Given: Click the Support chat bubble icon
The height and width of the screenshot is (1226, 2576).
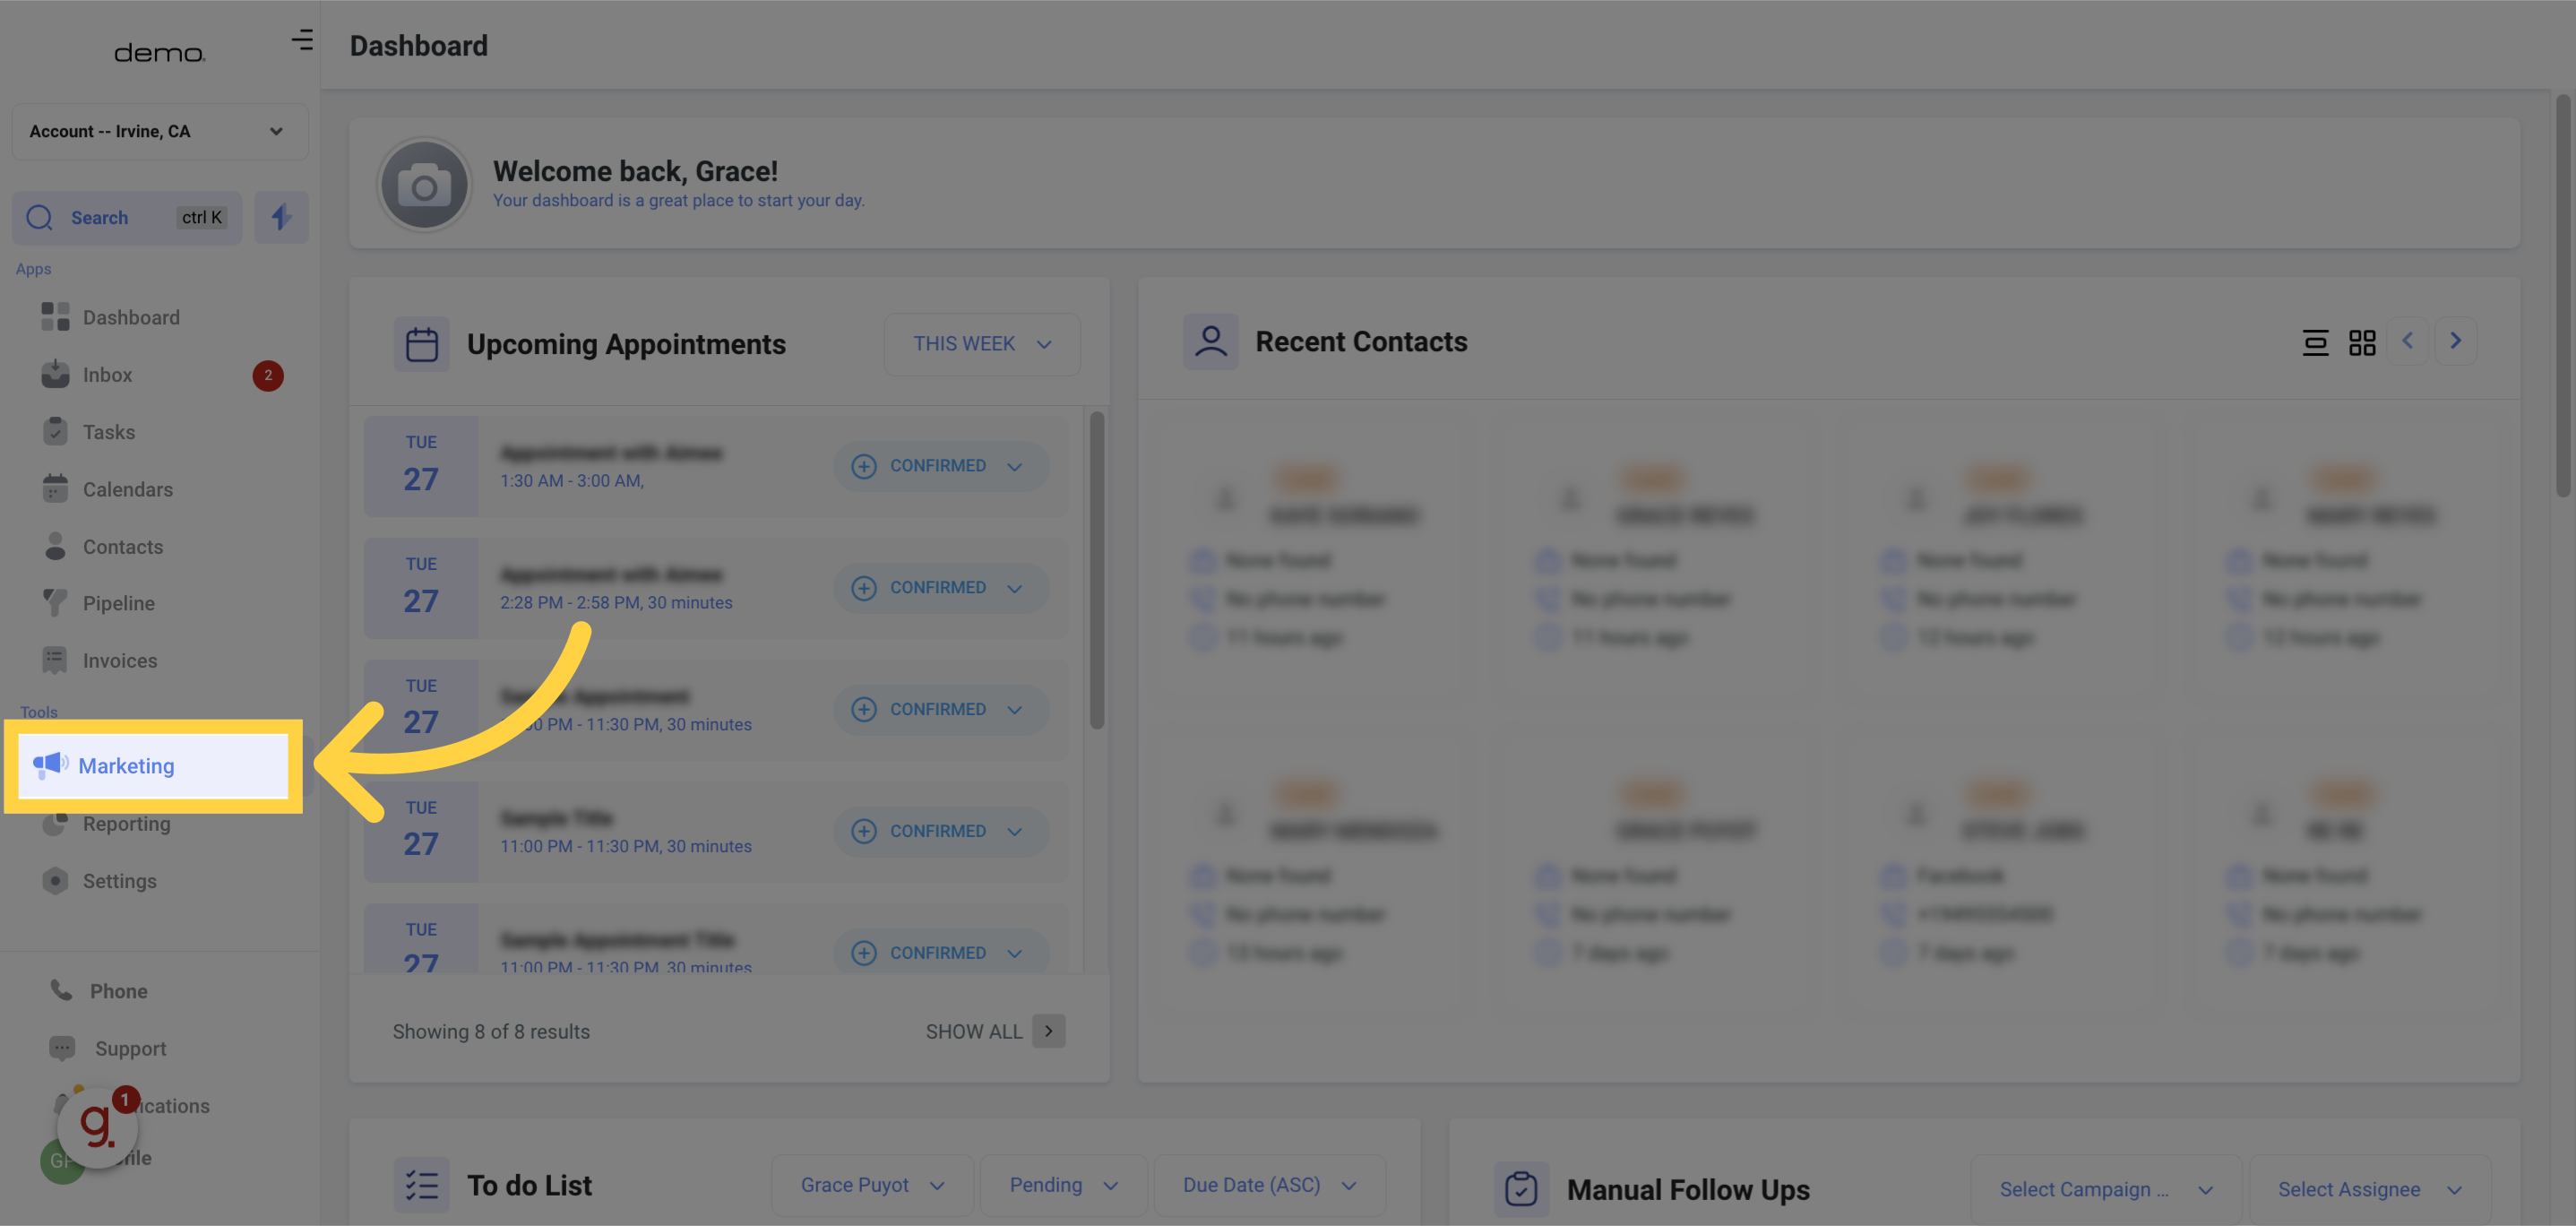Looking at the screenshot, I should (62, 1048).
